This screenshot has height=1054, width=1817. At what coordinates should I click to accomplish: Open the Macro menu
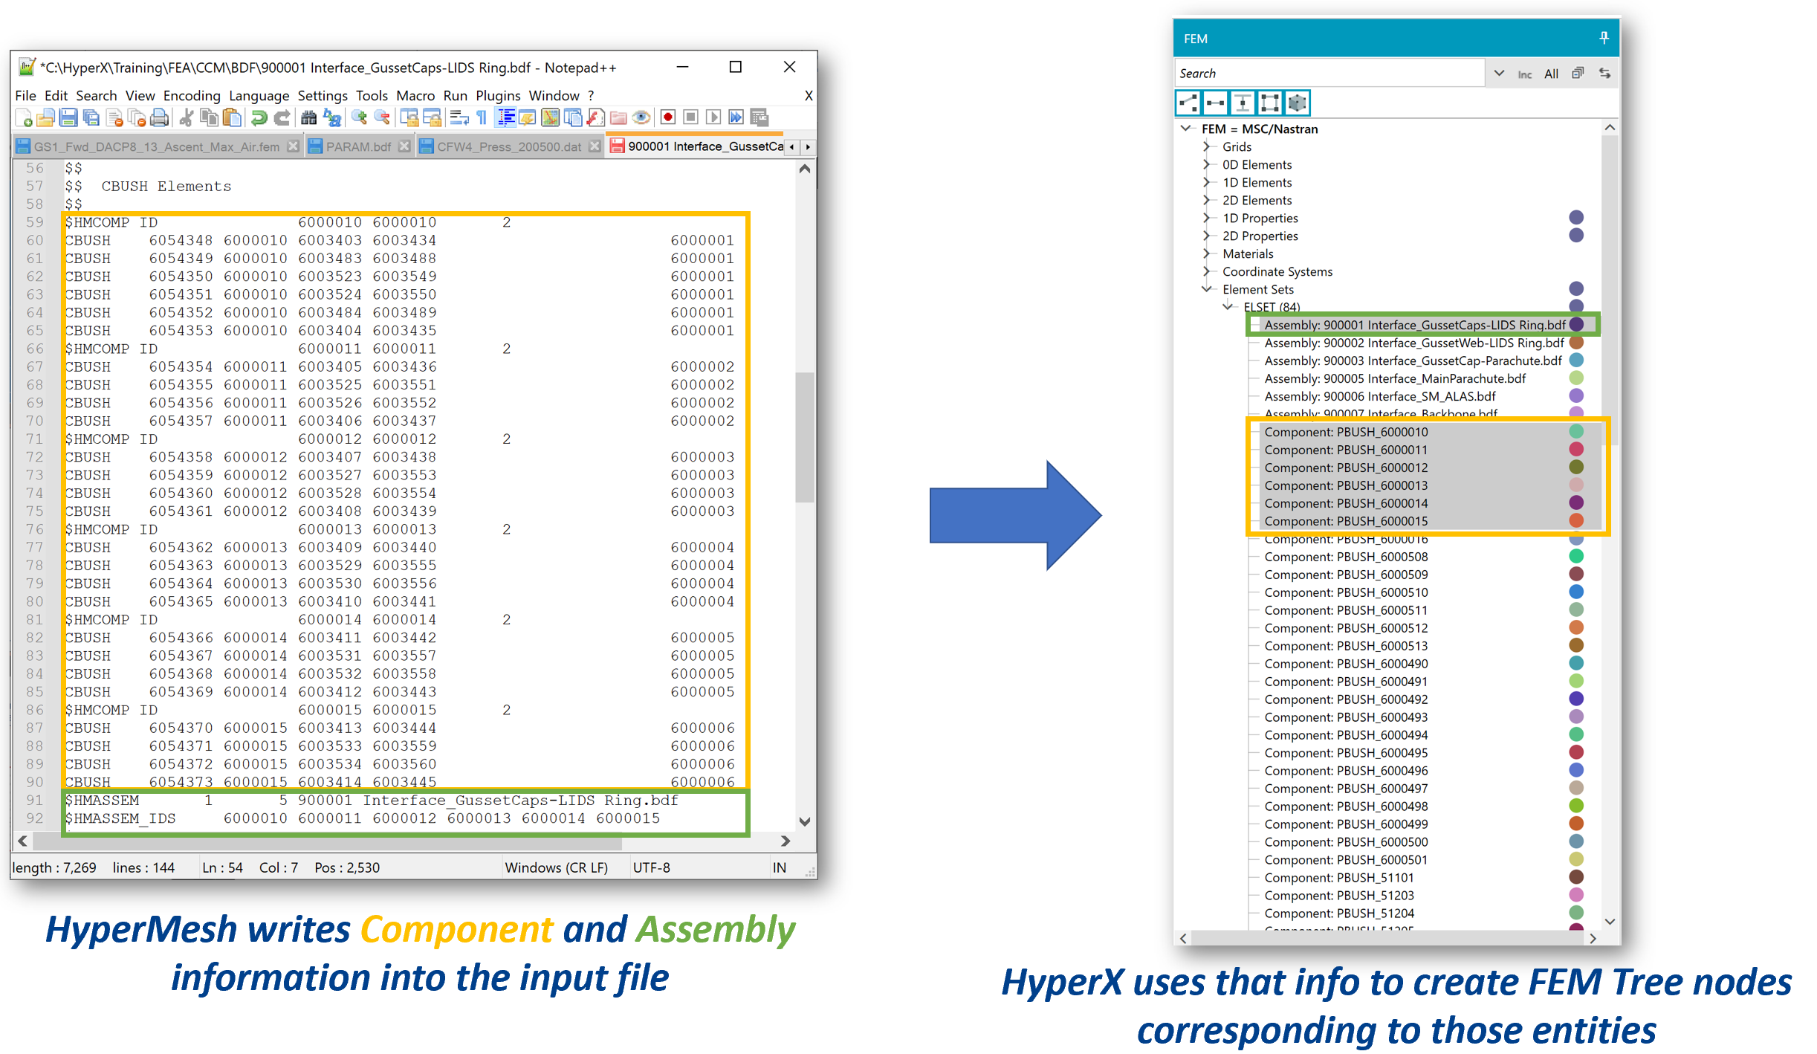click(415, 96)
